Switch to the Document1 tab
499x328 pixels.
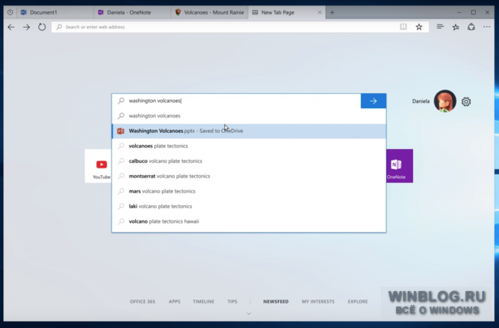coord(55,12)
